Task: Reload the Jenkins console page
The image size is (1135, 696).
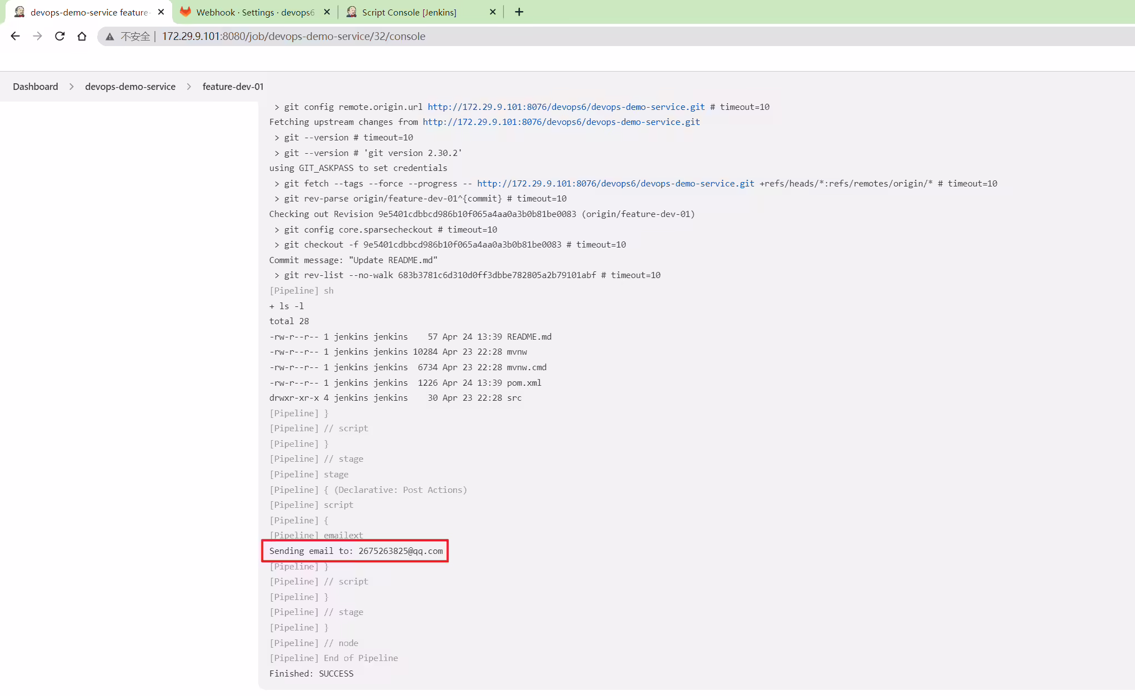Action: 59,36
